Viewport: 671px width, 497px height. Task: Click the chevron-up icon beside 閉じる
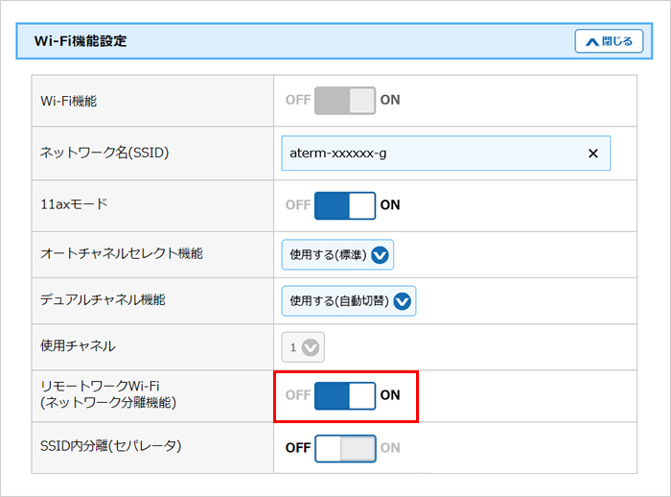591,41
